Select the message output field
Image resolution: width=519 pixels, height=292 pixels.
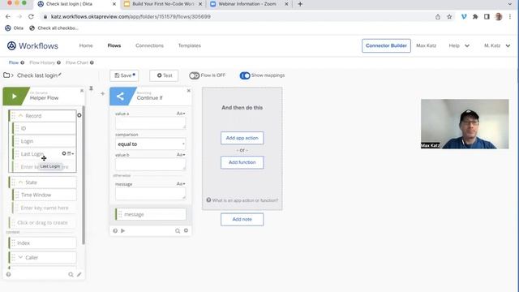pos(151,214)
